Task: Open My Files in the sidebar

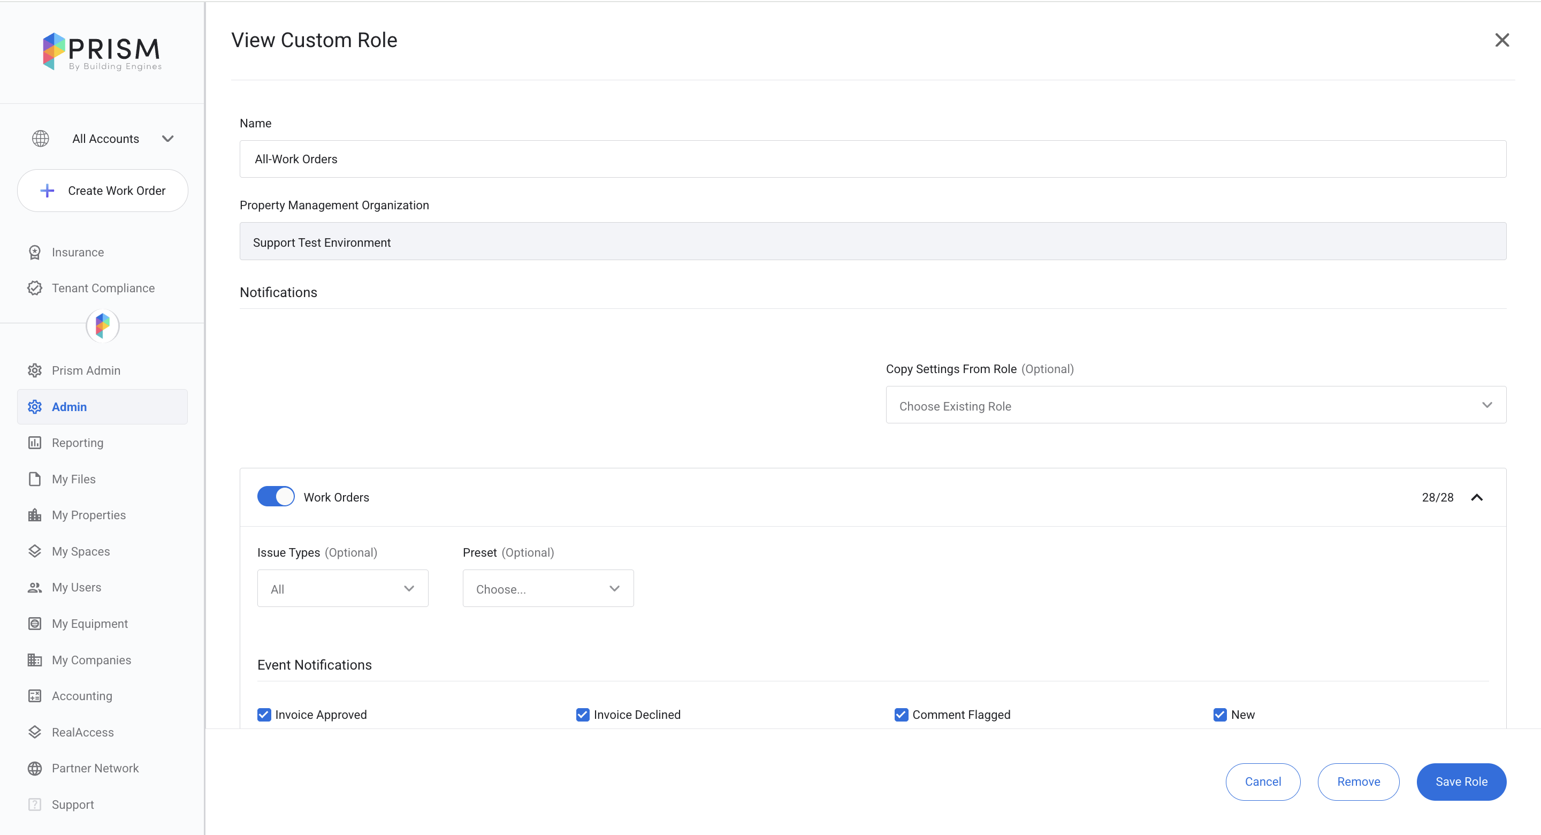Action: [x=74, y=480]
